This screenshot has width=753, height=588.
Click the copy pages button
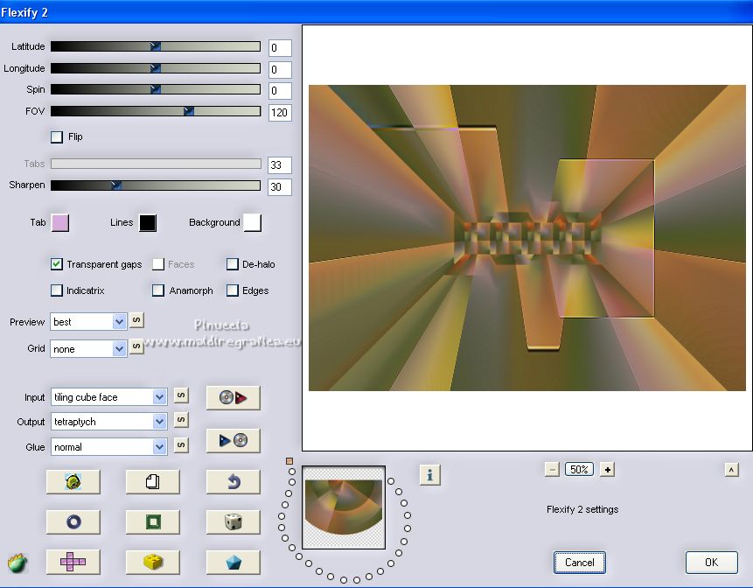coord(153,482)
